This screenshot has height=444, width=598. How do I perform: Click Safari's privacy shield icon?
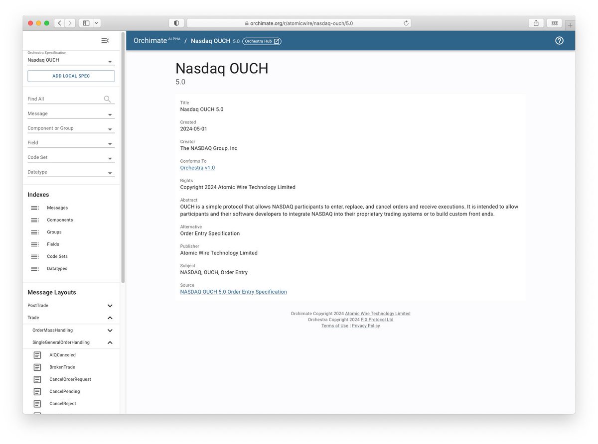[176, 23]
